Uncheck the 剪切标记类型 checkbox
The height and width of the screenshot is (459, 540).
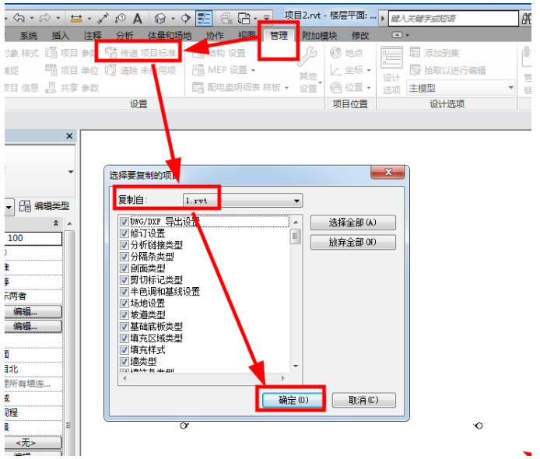[x=124, y=280]
